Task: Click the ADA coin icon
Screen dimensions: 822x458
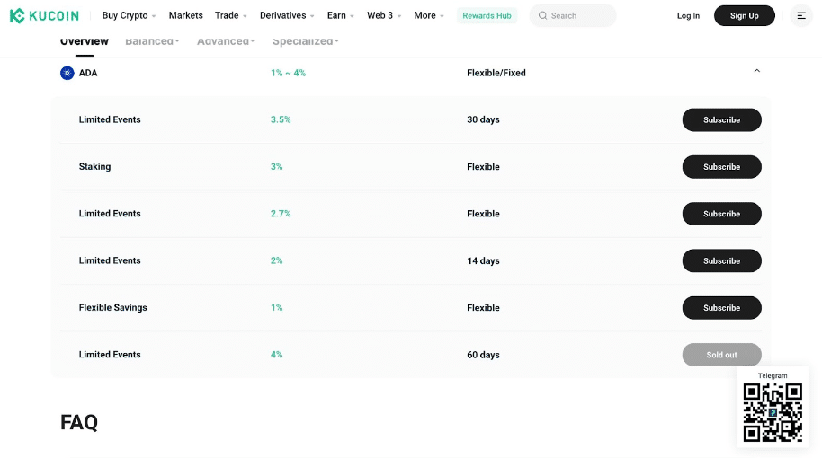Action: (x=67, y=73)
